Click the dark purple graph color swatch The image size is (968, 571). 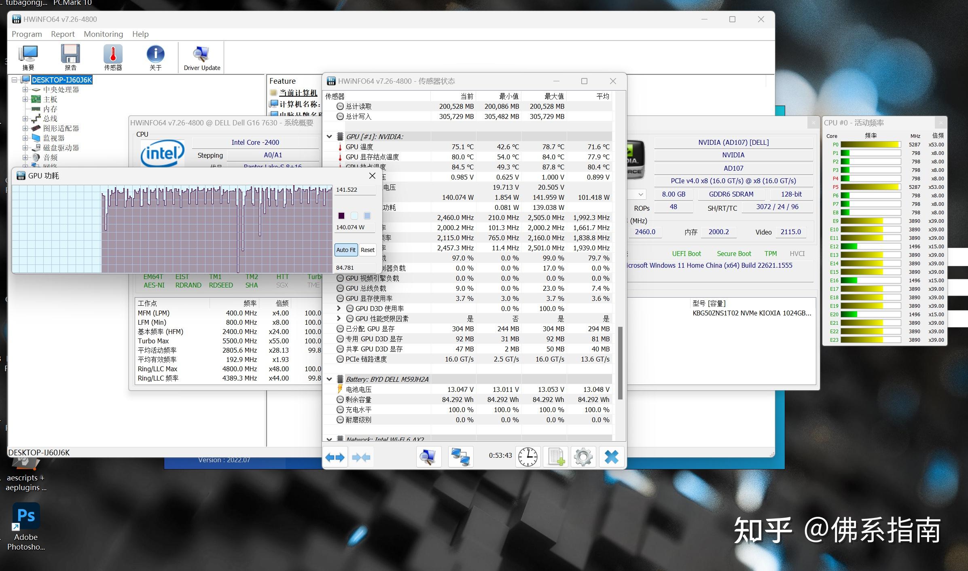tap(341, 216)
